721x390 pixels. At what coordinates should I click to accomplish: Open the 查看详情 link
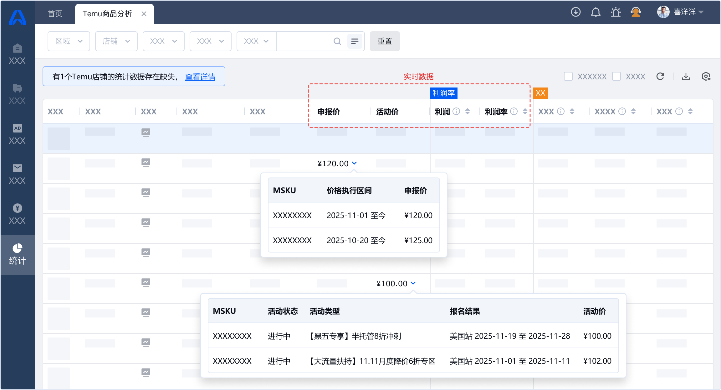click(x=200, y=77)
